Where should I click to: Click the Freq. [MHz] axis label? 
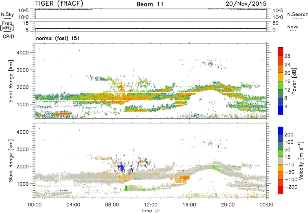point(7,26)
